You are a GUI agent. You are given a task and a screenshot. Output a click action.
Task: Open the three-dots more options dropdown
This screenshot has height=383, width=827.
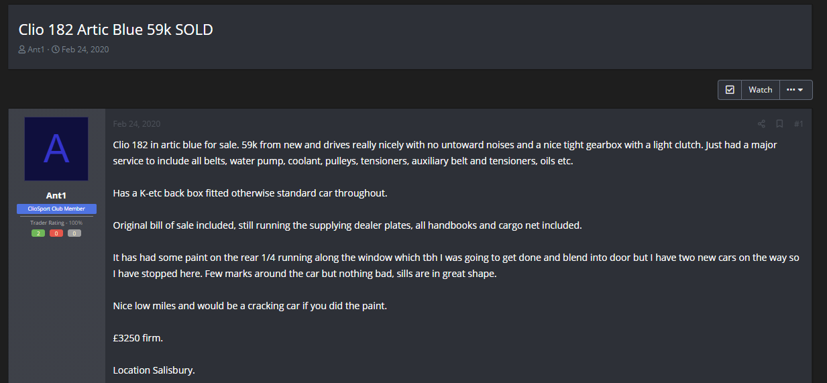pos(795,90)
